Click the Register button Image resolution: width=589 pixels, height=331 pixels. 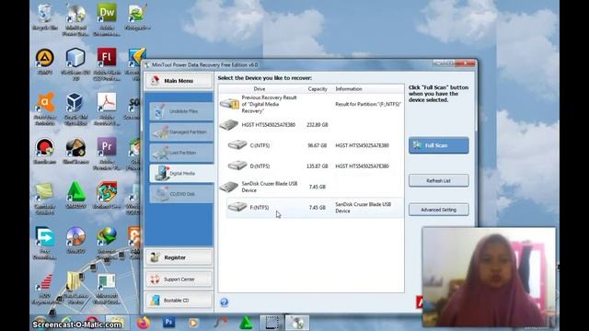point(179,257)
